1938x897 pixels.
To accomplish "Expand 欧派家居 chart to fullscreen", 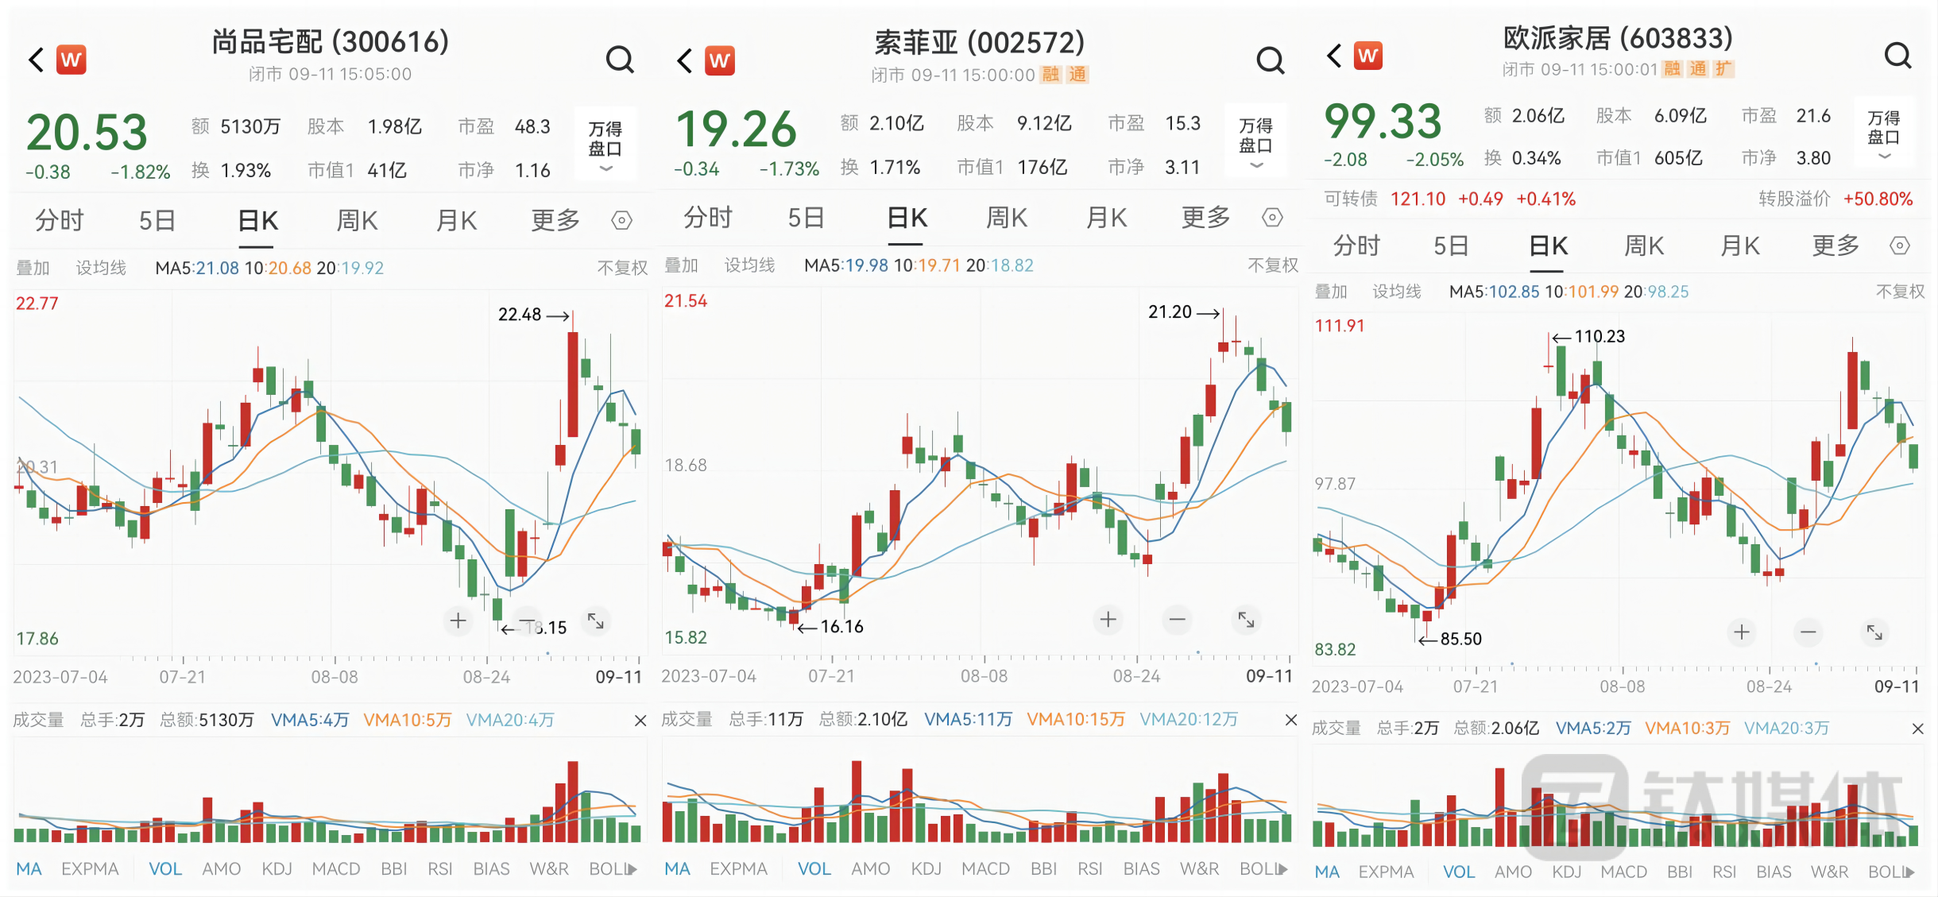I will [x=1874, y=632].
